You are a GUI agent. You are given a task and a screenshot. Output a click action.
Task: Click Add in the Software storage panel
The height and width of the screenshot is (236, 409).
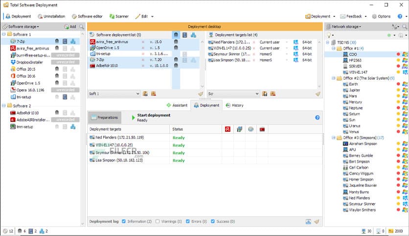click(70, 26)
